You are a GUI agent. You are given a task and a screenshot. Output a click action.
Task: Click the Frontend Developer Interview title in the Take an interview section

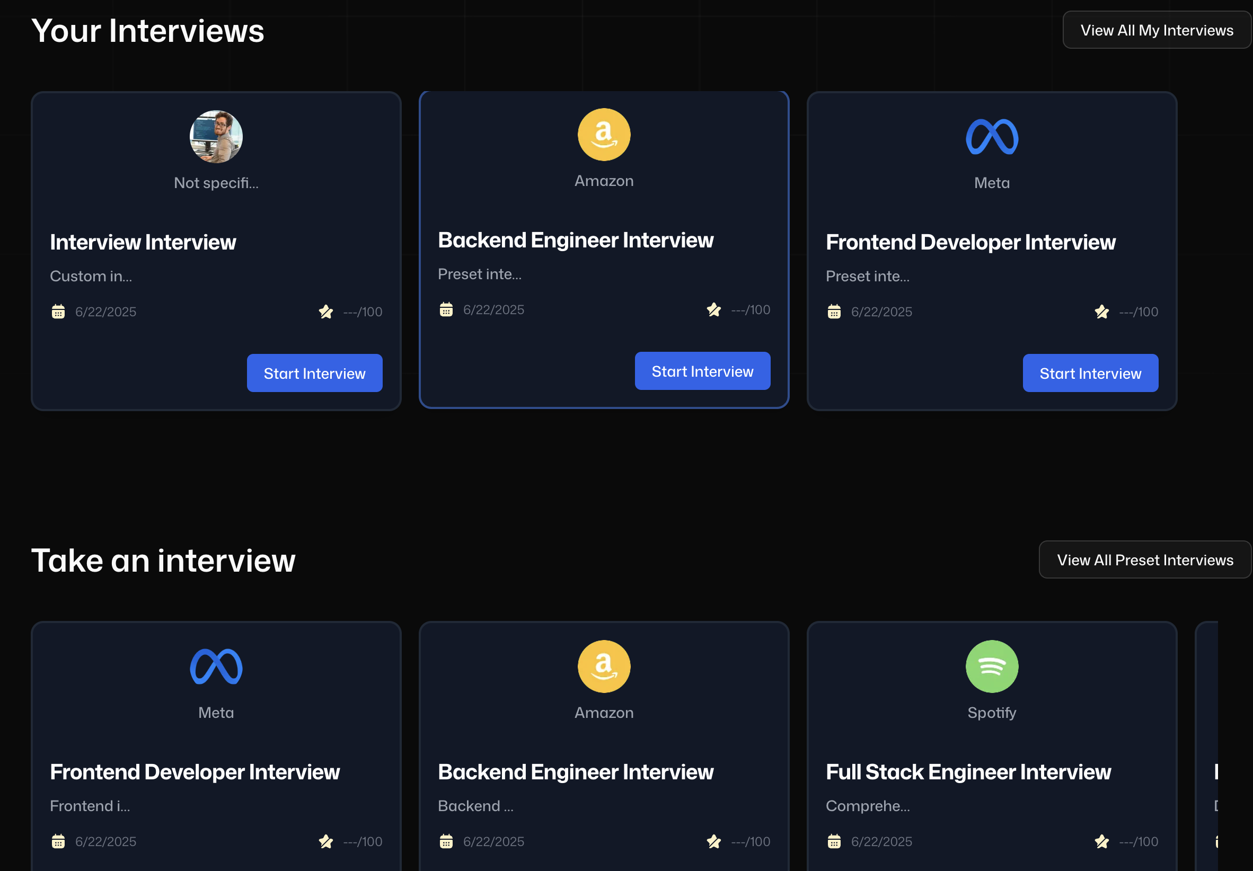195,772
